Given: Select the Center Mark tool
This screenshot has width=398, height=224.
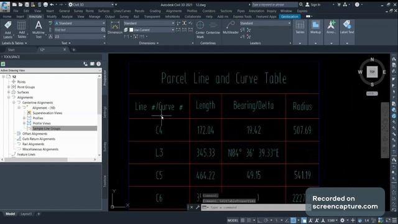Looking at the screenshot, I should [200, 30].
